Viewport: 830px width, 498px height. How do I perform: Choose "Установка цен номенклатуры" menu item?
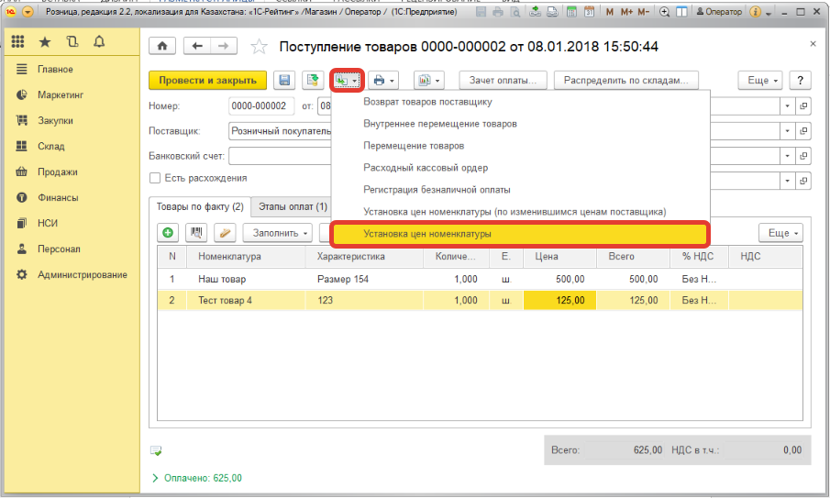427,234
